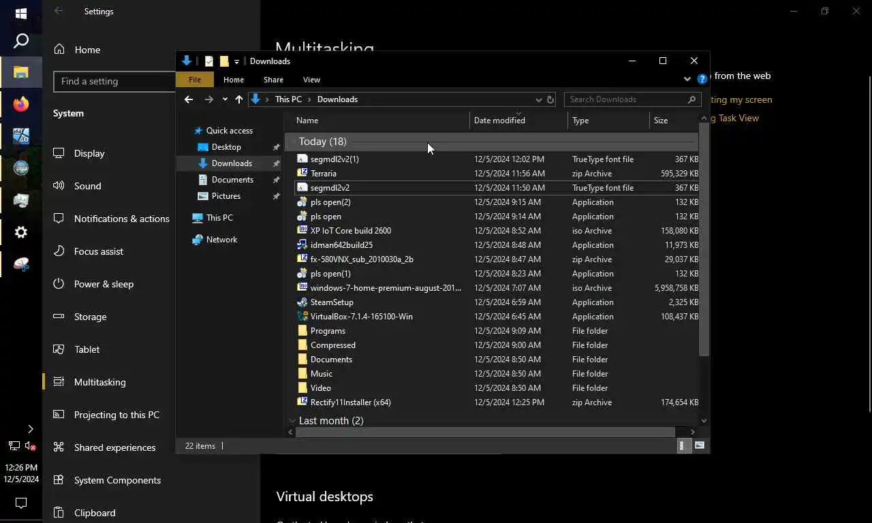The height and width of the screenshot is (523, 872).
Task: Go back in File Explorer
Action: click(189, 99)
